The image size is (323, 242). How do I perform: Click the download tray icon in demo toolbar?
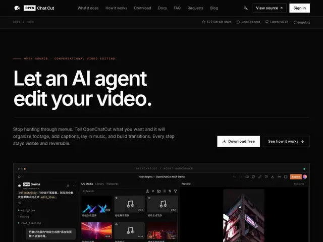point(273,177)
